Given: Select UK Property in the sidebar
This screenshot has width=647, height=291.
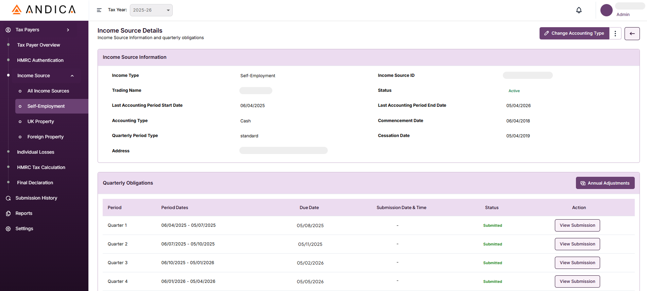Looking at the screenshot, I should coord(40,122).
